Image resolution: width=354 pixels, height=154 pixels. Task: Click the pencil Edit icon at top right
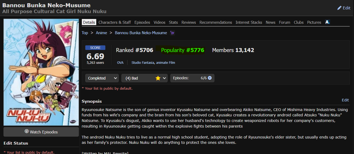[339, 8]
